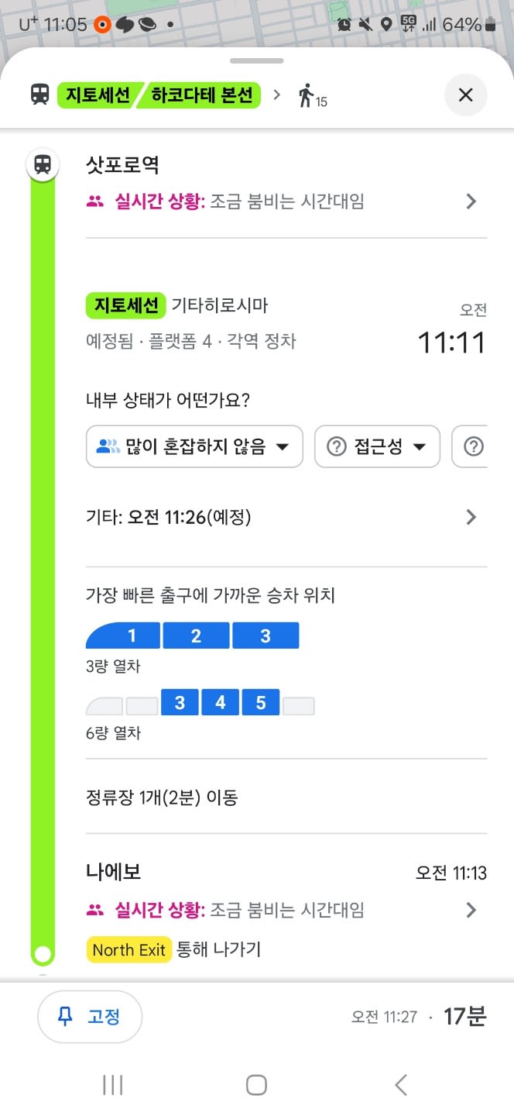Tap the walking person icon in header

pyautogui.click(x=306, y=96)
